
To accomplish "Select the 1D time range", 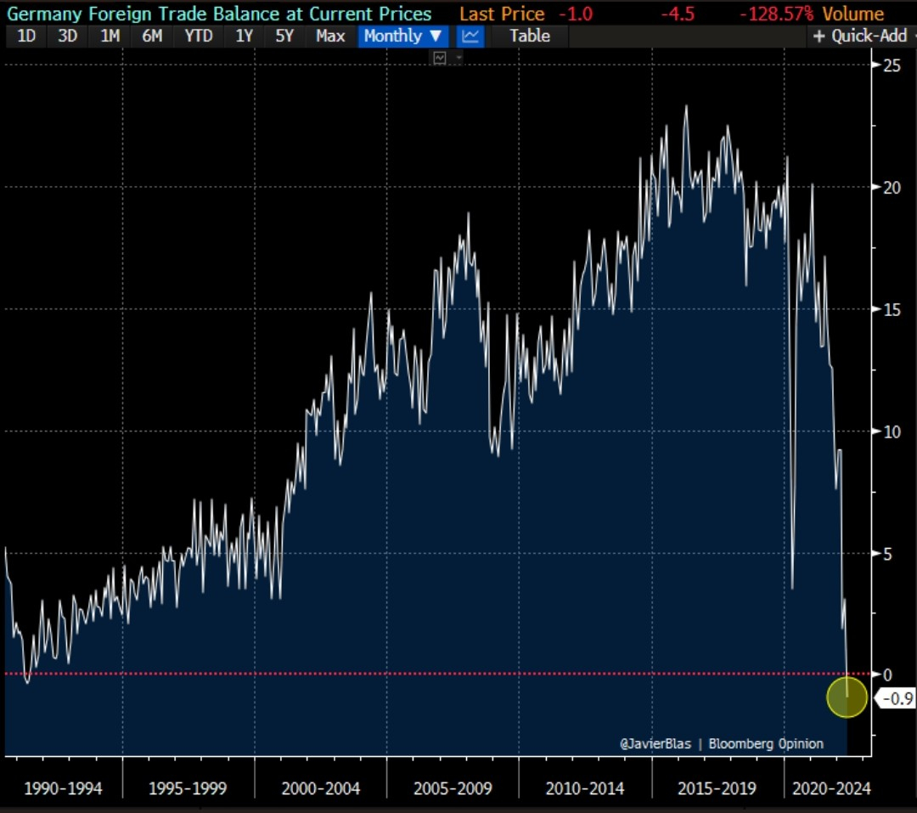I will (x=26, y=37).
